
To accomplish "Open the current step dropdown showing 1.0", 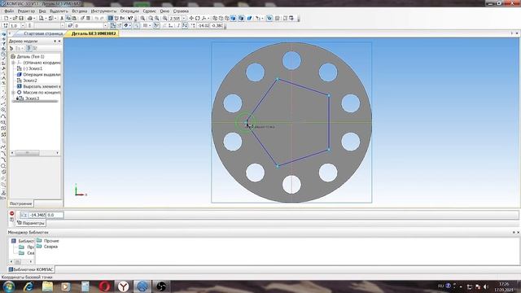I will pos(23,25).
